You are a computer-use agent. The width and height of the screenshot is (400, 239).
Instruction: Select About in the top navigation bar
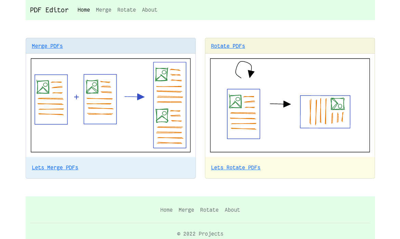coord(150,10)
